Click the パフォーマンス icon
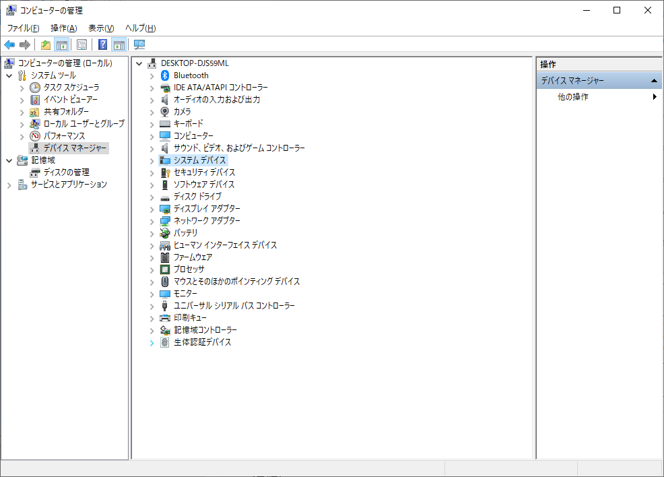 [x=35, y=136]
